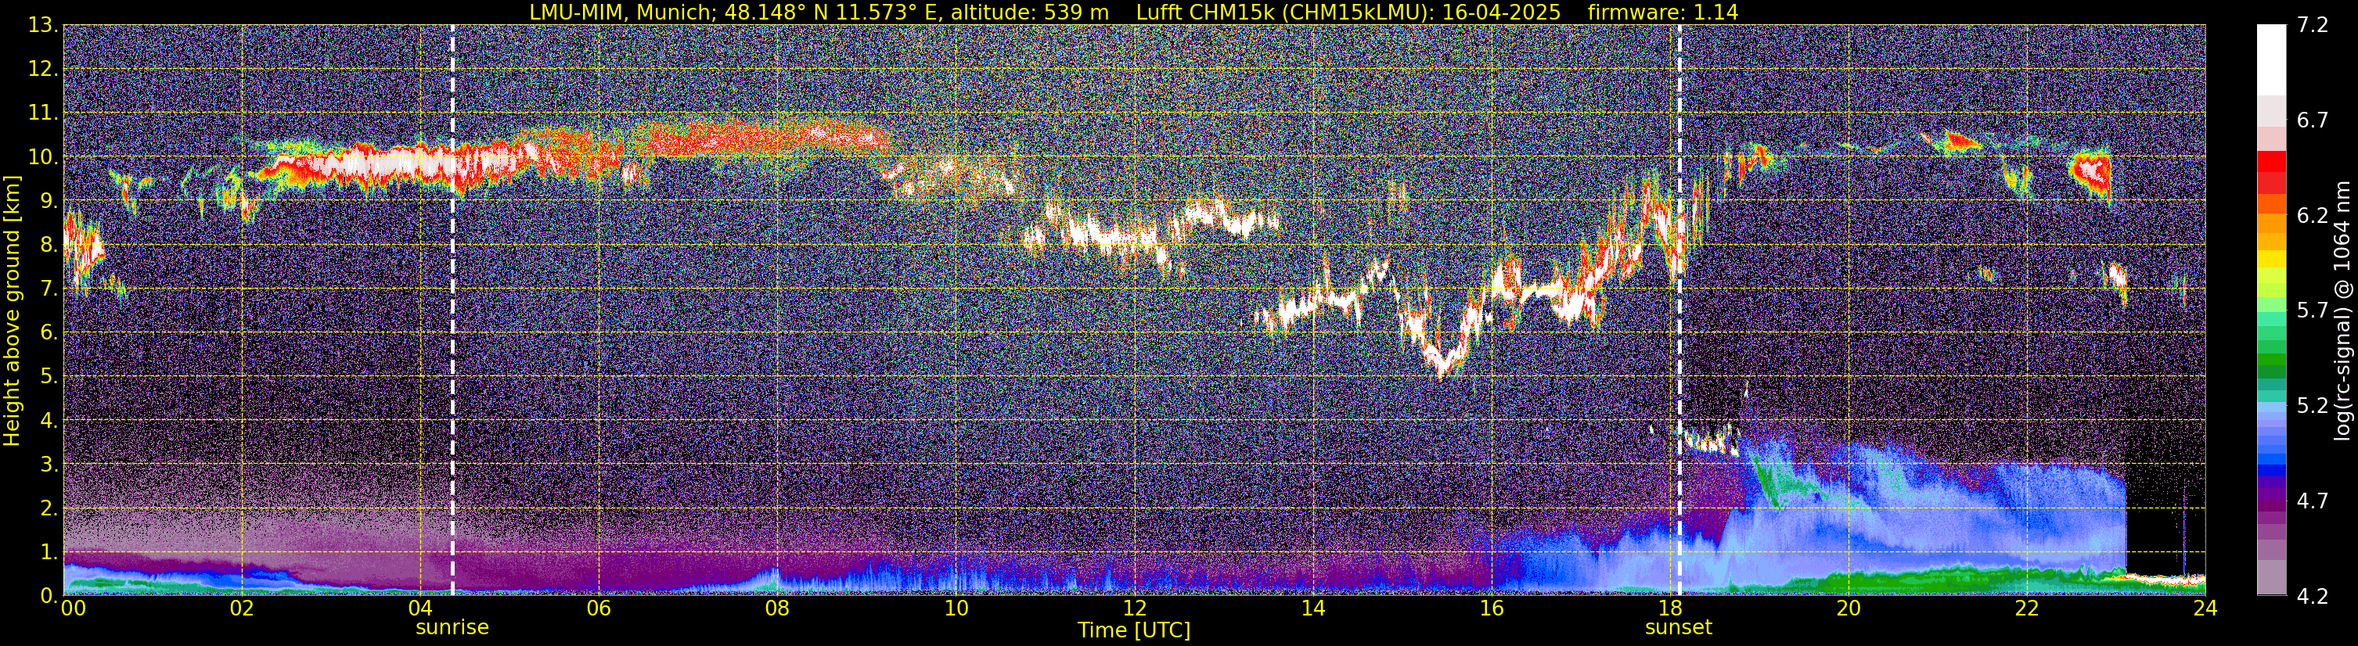Click the '10' tick on the time axis
Screen dimensions: 2358x646
coord(956,608)
